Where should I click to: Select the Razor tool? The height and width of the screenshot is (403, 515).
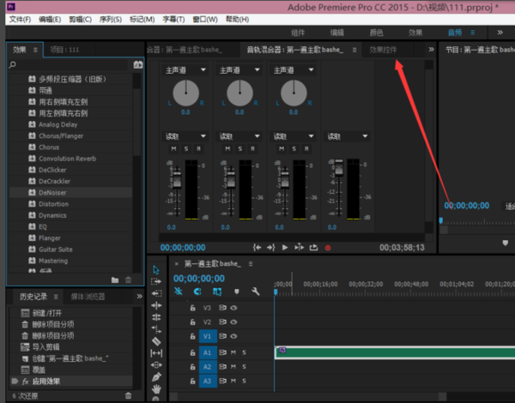coord(156,341)
